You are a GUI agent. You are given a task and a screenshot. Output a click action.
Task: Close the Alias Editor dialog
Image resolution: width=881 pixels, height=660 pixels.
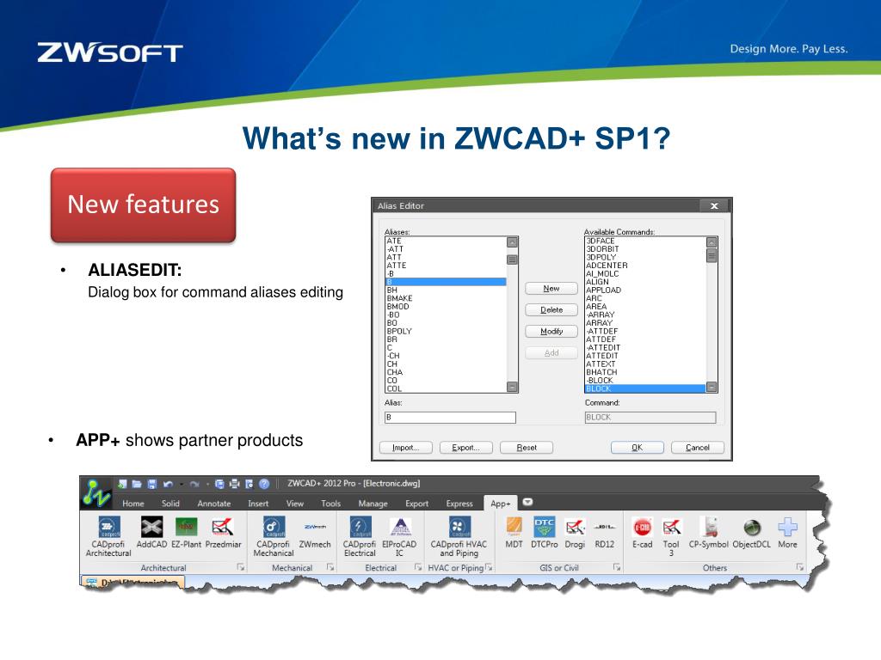(x=714, y=206)
